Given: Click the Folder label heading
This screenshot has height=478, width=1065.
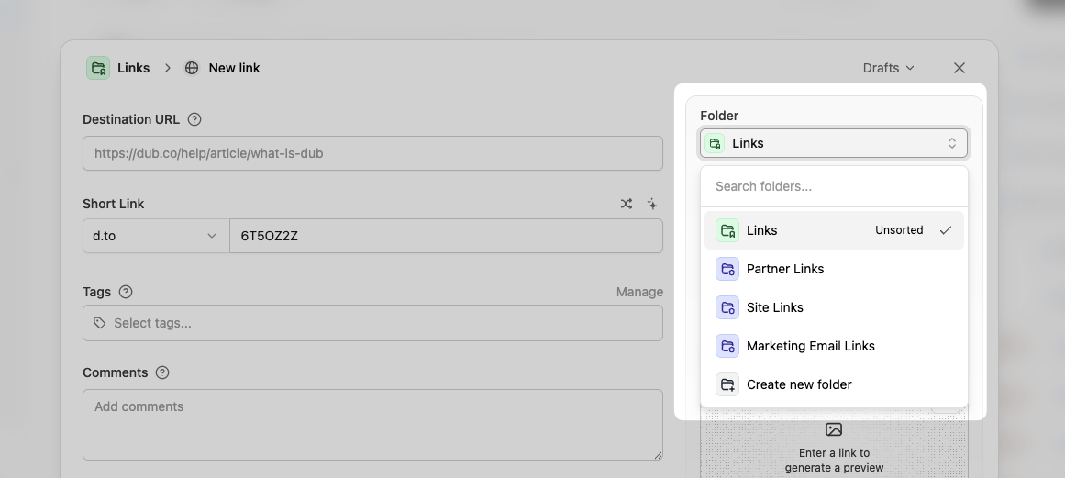Looking at the screenshot, I should coord(719,116).
